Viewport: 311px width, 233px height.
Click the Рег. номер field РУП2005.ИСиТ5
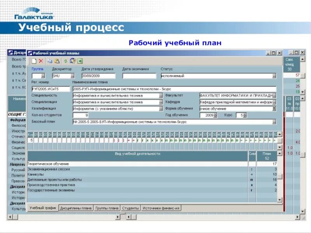tap(51, 89)
